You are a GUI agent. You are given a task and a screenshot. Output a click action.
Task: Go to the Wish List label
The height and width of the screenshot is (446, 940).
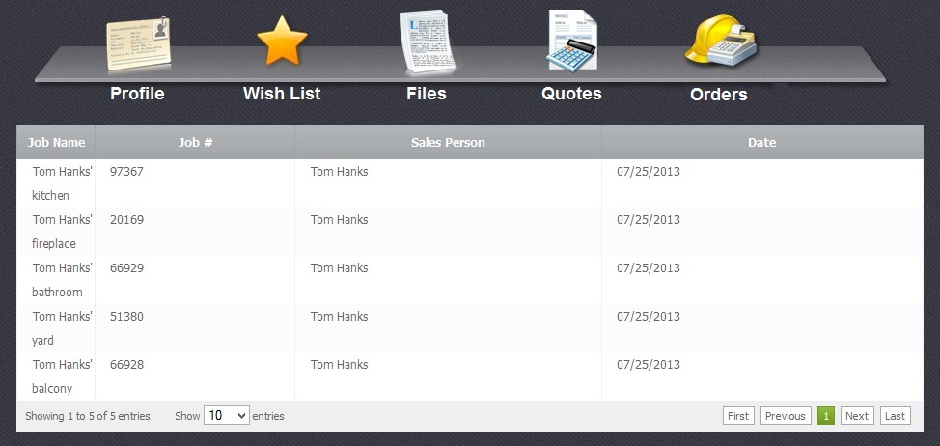(x=282, y=94)
